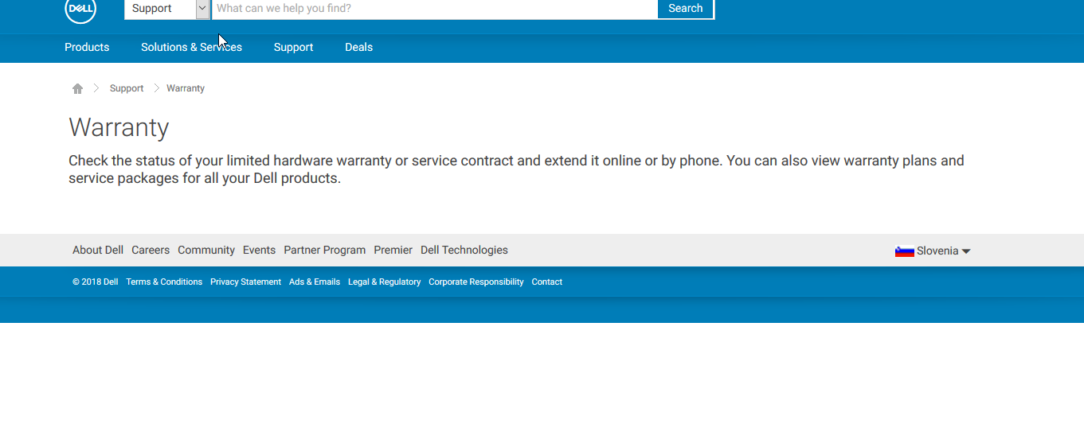Expand the Slovenia country selector arrow

tap(966, 251)
